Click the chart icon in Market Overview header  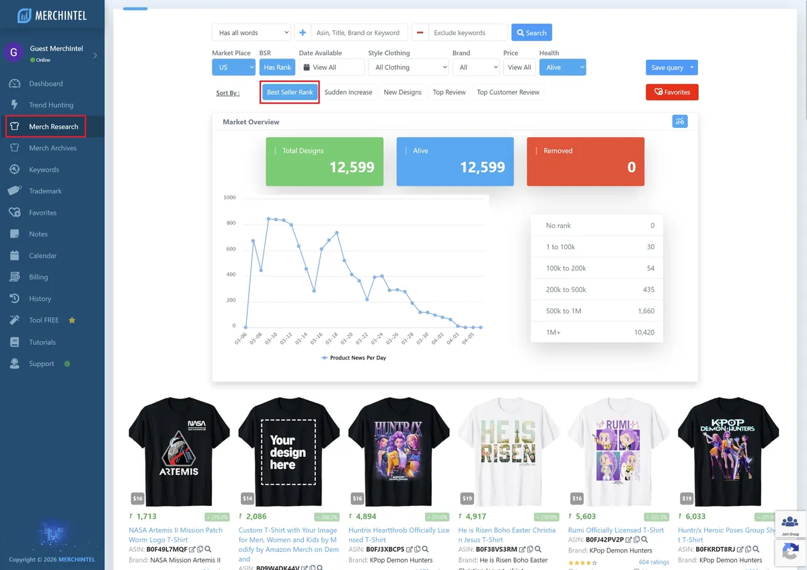pos(680,121)
